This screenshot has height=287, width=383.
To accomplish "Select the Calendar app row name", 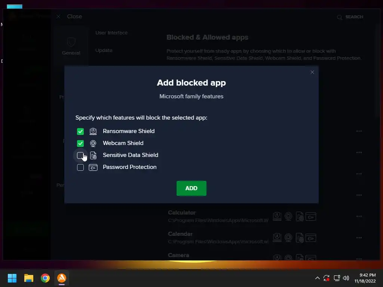I will [x=180, y=234].
